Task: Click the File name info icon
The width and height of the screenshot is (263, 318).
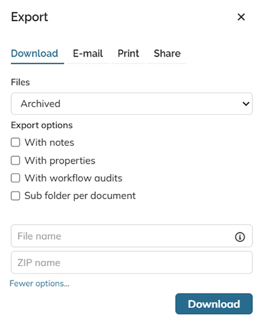Action: (240, 237)
